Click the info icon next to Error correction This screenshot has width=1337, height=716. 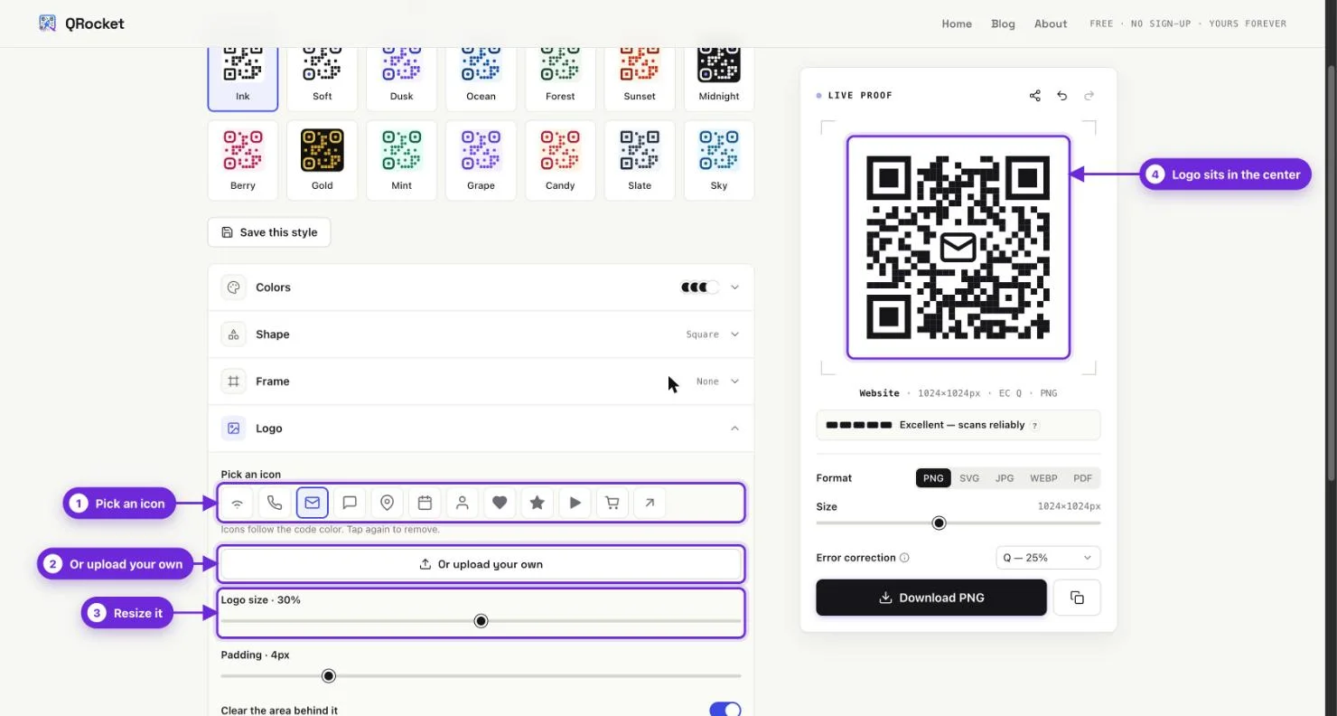tap(904, 558)
